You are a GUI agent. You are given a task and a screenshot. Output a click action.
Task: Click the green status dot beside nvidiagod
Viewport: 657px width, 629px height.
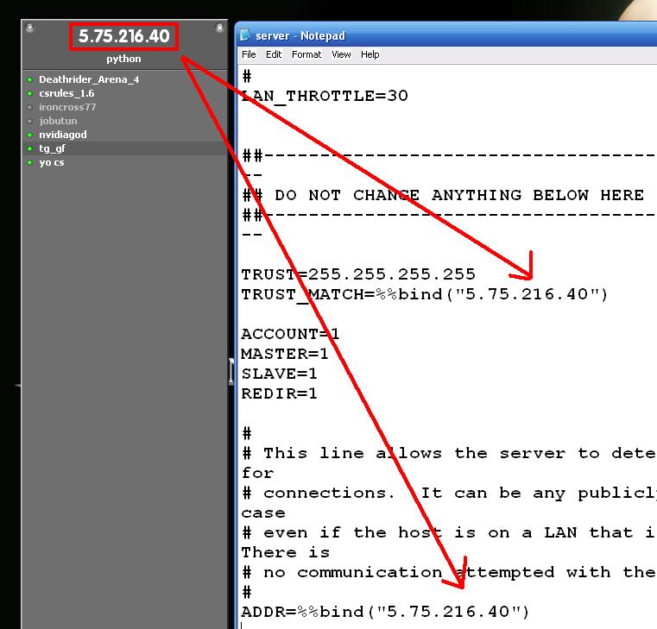coord(29,135)
